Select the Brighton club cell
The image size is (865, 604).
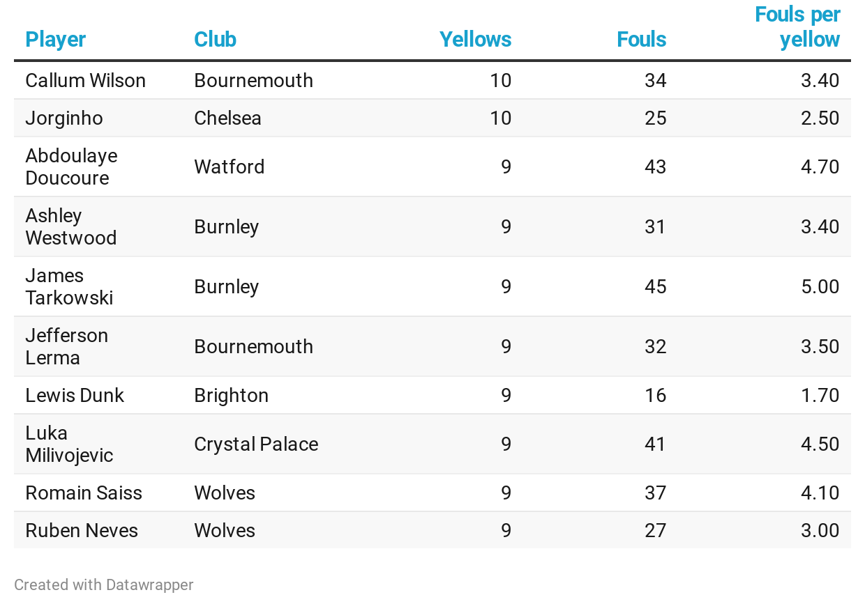pos(231,396)
